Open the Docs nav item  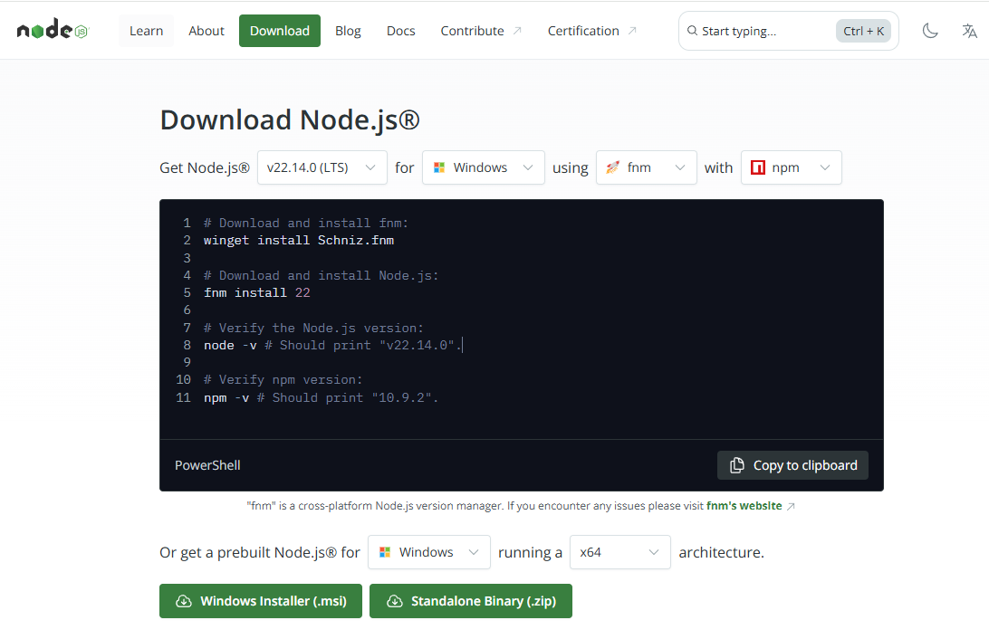point(400,31)
